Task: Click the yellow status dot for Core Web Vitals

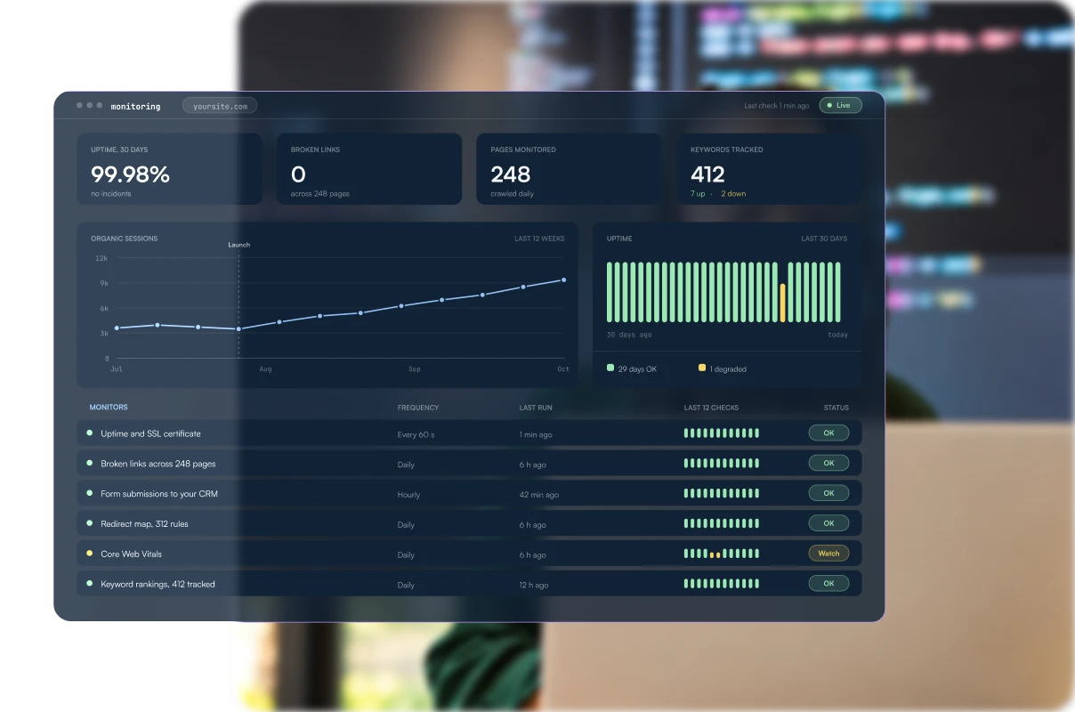Action: pos(89,553)
